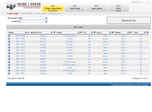The image size is (152, 112).
Task: Click the Gume i Felge logo
Action: (24, 6)
